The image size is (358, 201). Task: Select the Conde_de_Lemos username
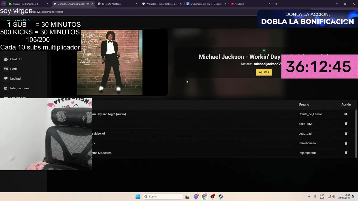coord(310,114)
